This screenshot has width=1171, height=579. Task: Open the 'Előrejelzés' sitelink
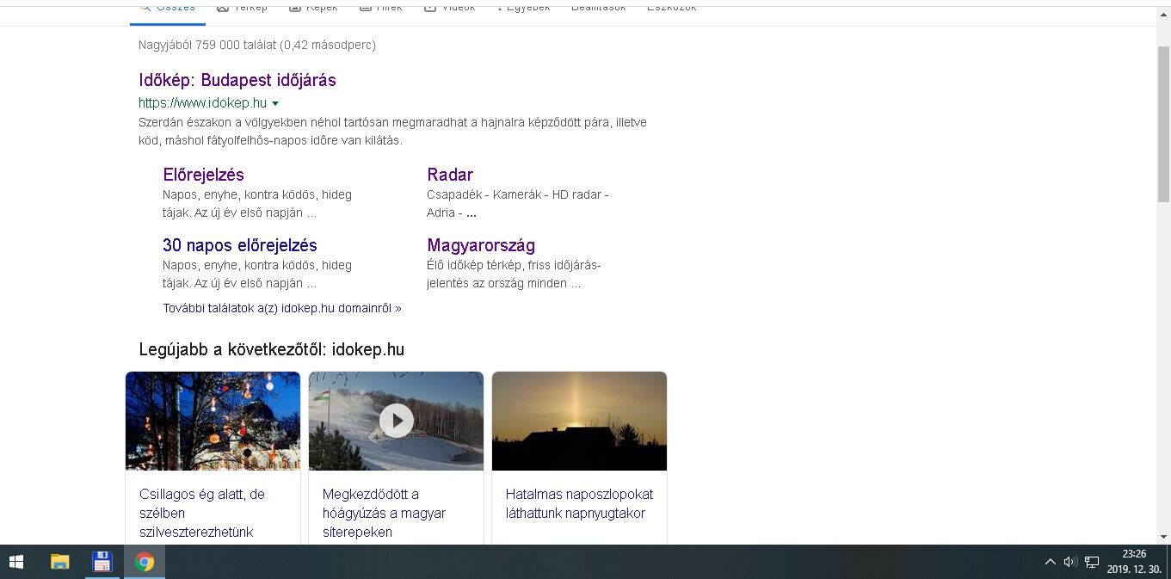coord(203,175)
